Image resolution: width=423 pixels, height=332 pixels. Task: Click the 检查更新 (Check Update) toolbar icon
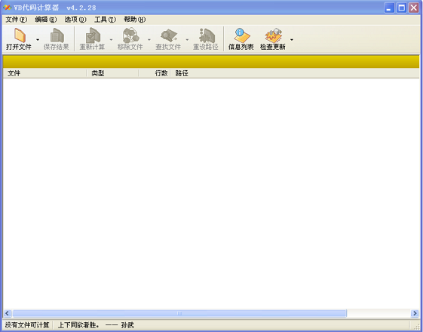[273, 39]
